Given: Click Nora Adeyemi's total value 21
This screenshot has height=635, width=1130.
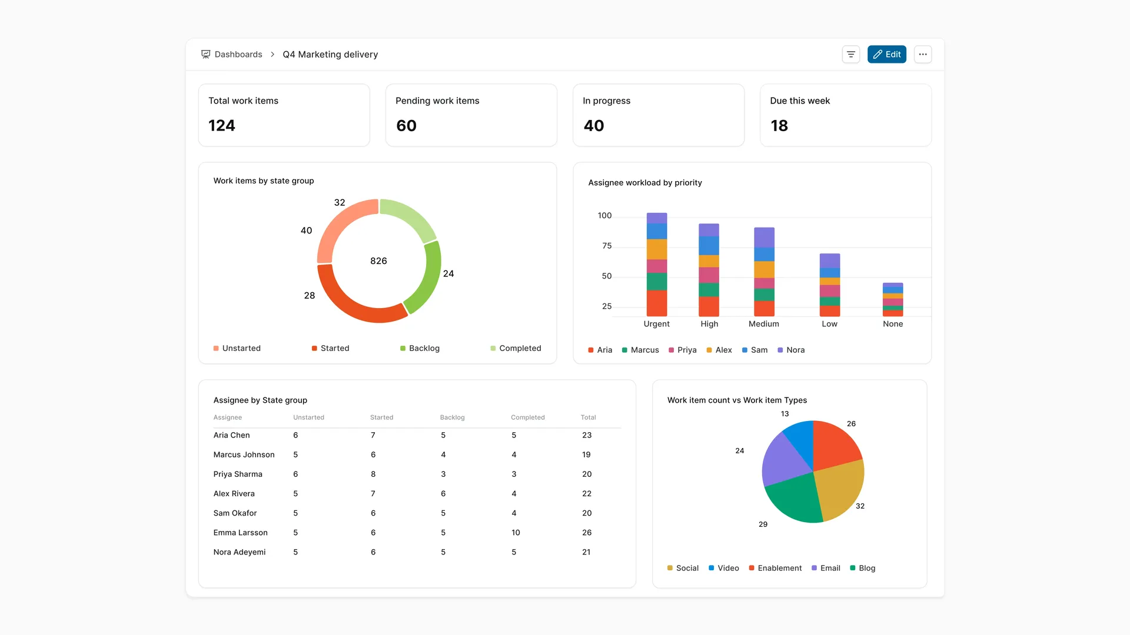Looking at the screenshot, I should [586, 552].
